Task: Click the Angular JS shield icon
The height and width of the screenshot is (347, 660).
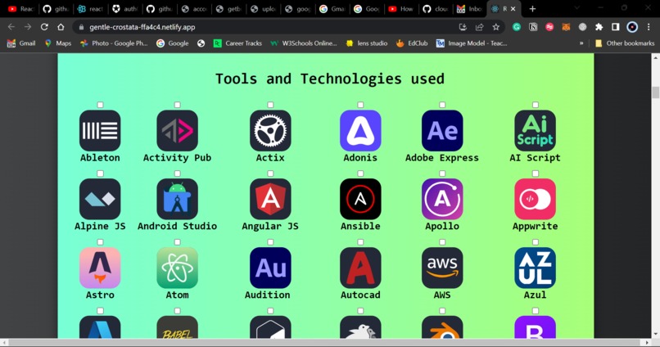Action: click(x=270, y=200)
